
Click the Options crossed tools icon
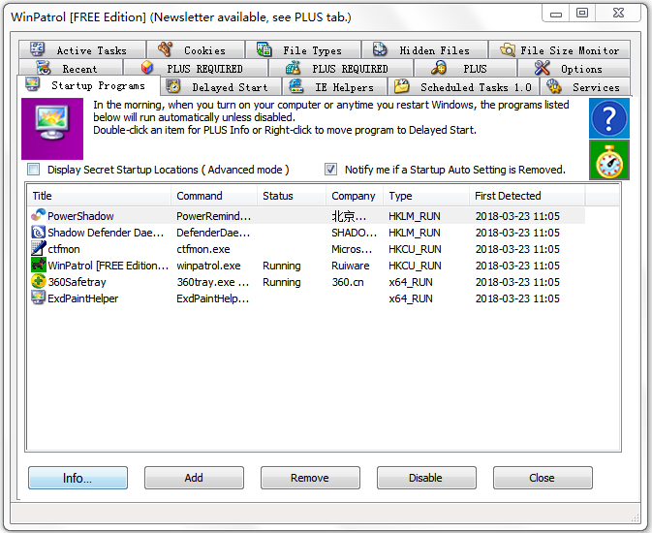pos(543,68)
